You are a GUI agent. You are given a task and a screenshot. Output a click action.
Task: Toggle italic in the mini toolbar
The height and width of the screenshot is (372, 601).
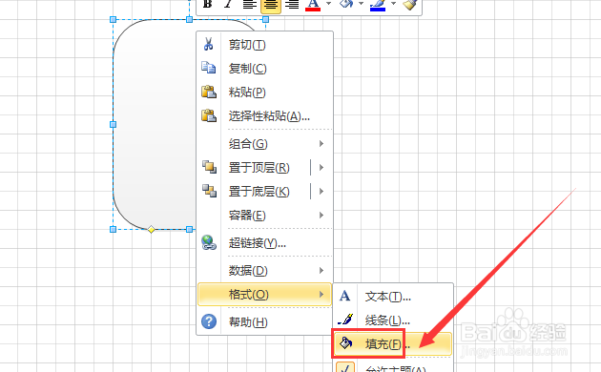(228, 4)
